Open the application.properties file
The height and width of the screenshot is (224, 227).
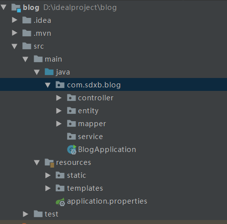point(107,201)
